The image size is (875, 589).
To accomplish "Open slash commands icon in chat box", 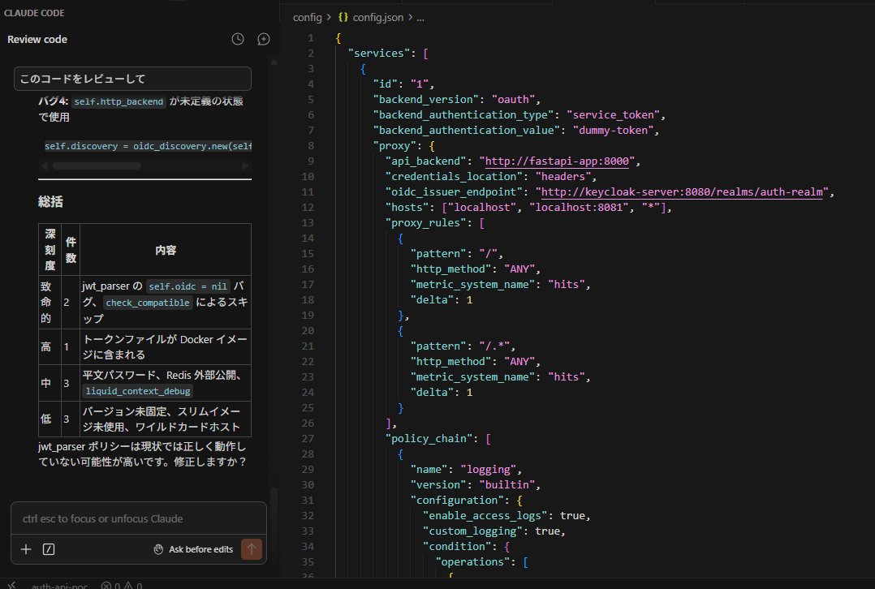I will pos(49,549).
